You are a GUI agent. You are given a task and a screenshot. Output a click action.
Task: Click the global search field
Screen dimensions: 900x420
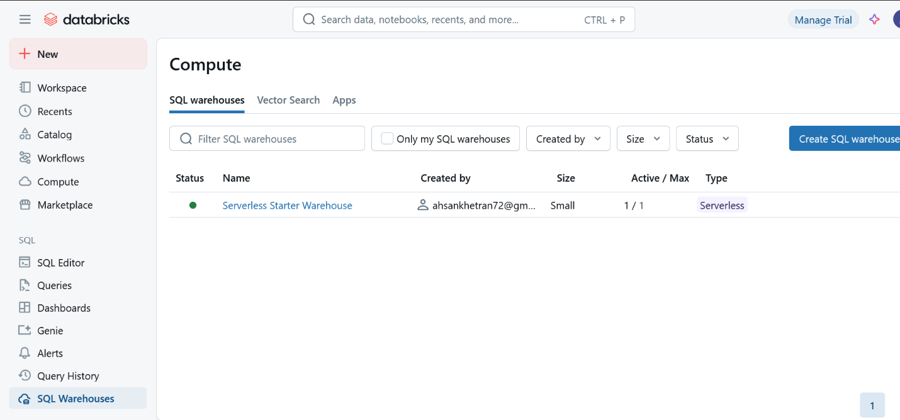point(464,19)
